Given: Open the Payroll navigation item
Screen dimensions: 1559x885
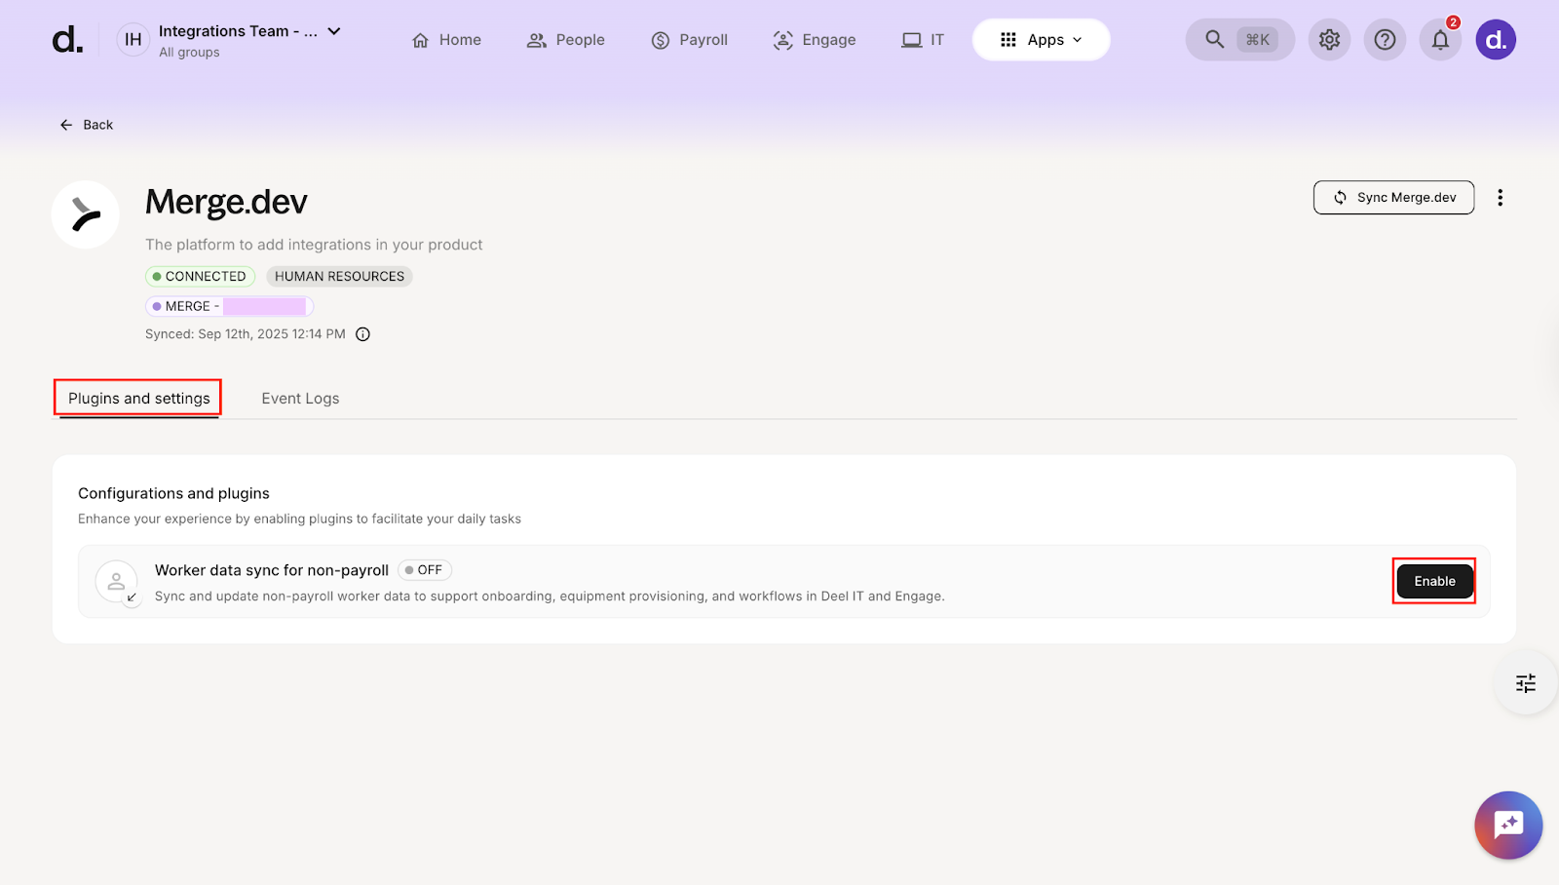Looking at the screenshot, I should (690, 40).
